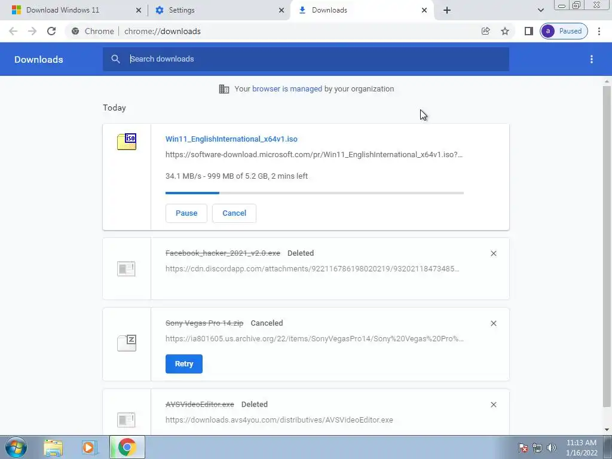Bookmark this page with the star icon
The width and height of the screenshot is (612, 459).
505,31
